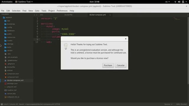Screen dimensions: 189x106
Task: Click the editor vertical scrollbar
Action: click(x=188, y=50)
